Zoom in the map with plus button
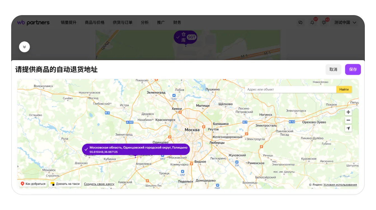Screen dimensions: 376x210 tap(348, 112)
